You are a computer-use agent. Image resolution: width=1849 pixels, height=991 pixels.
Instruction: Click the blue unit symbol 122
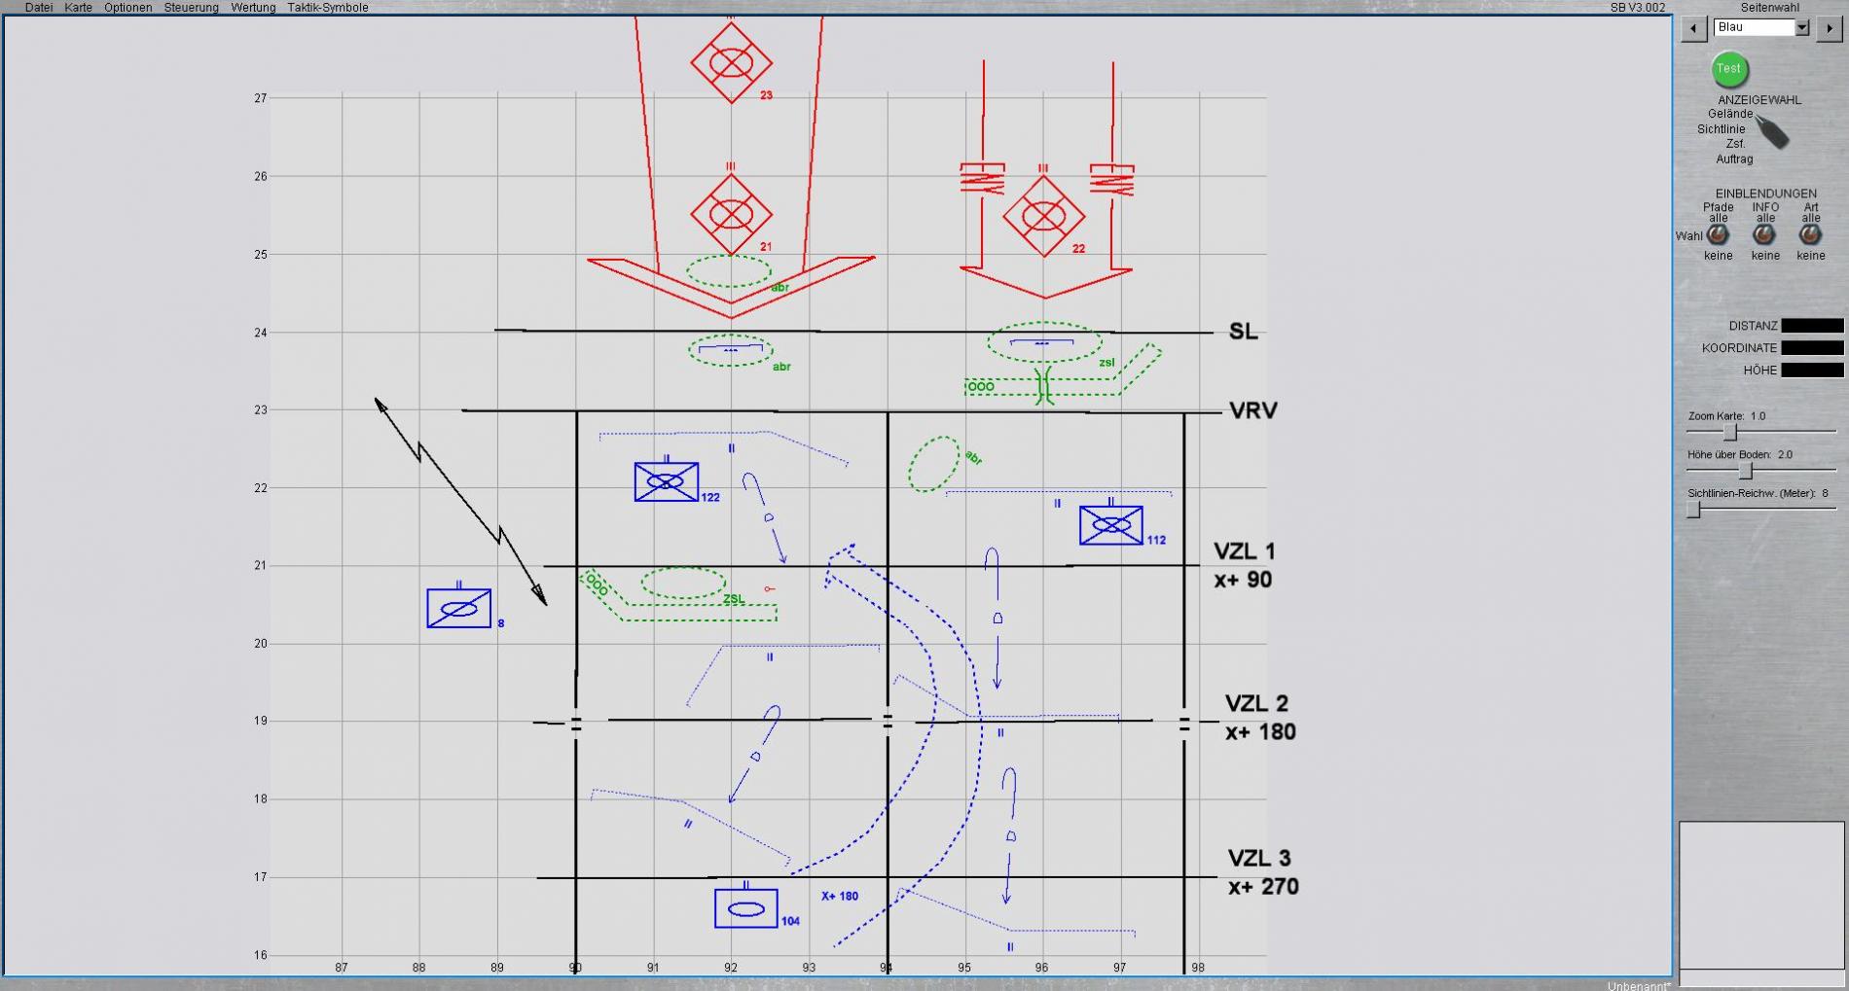pos(666,481)
